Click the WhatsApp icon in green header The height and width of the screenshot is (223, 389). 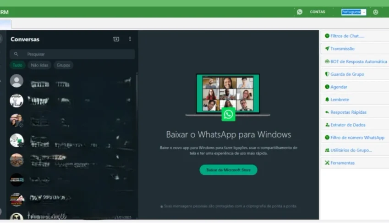[300, 12]
